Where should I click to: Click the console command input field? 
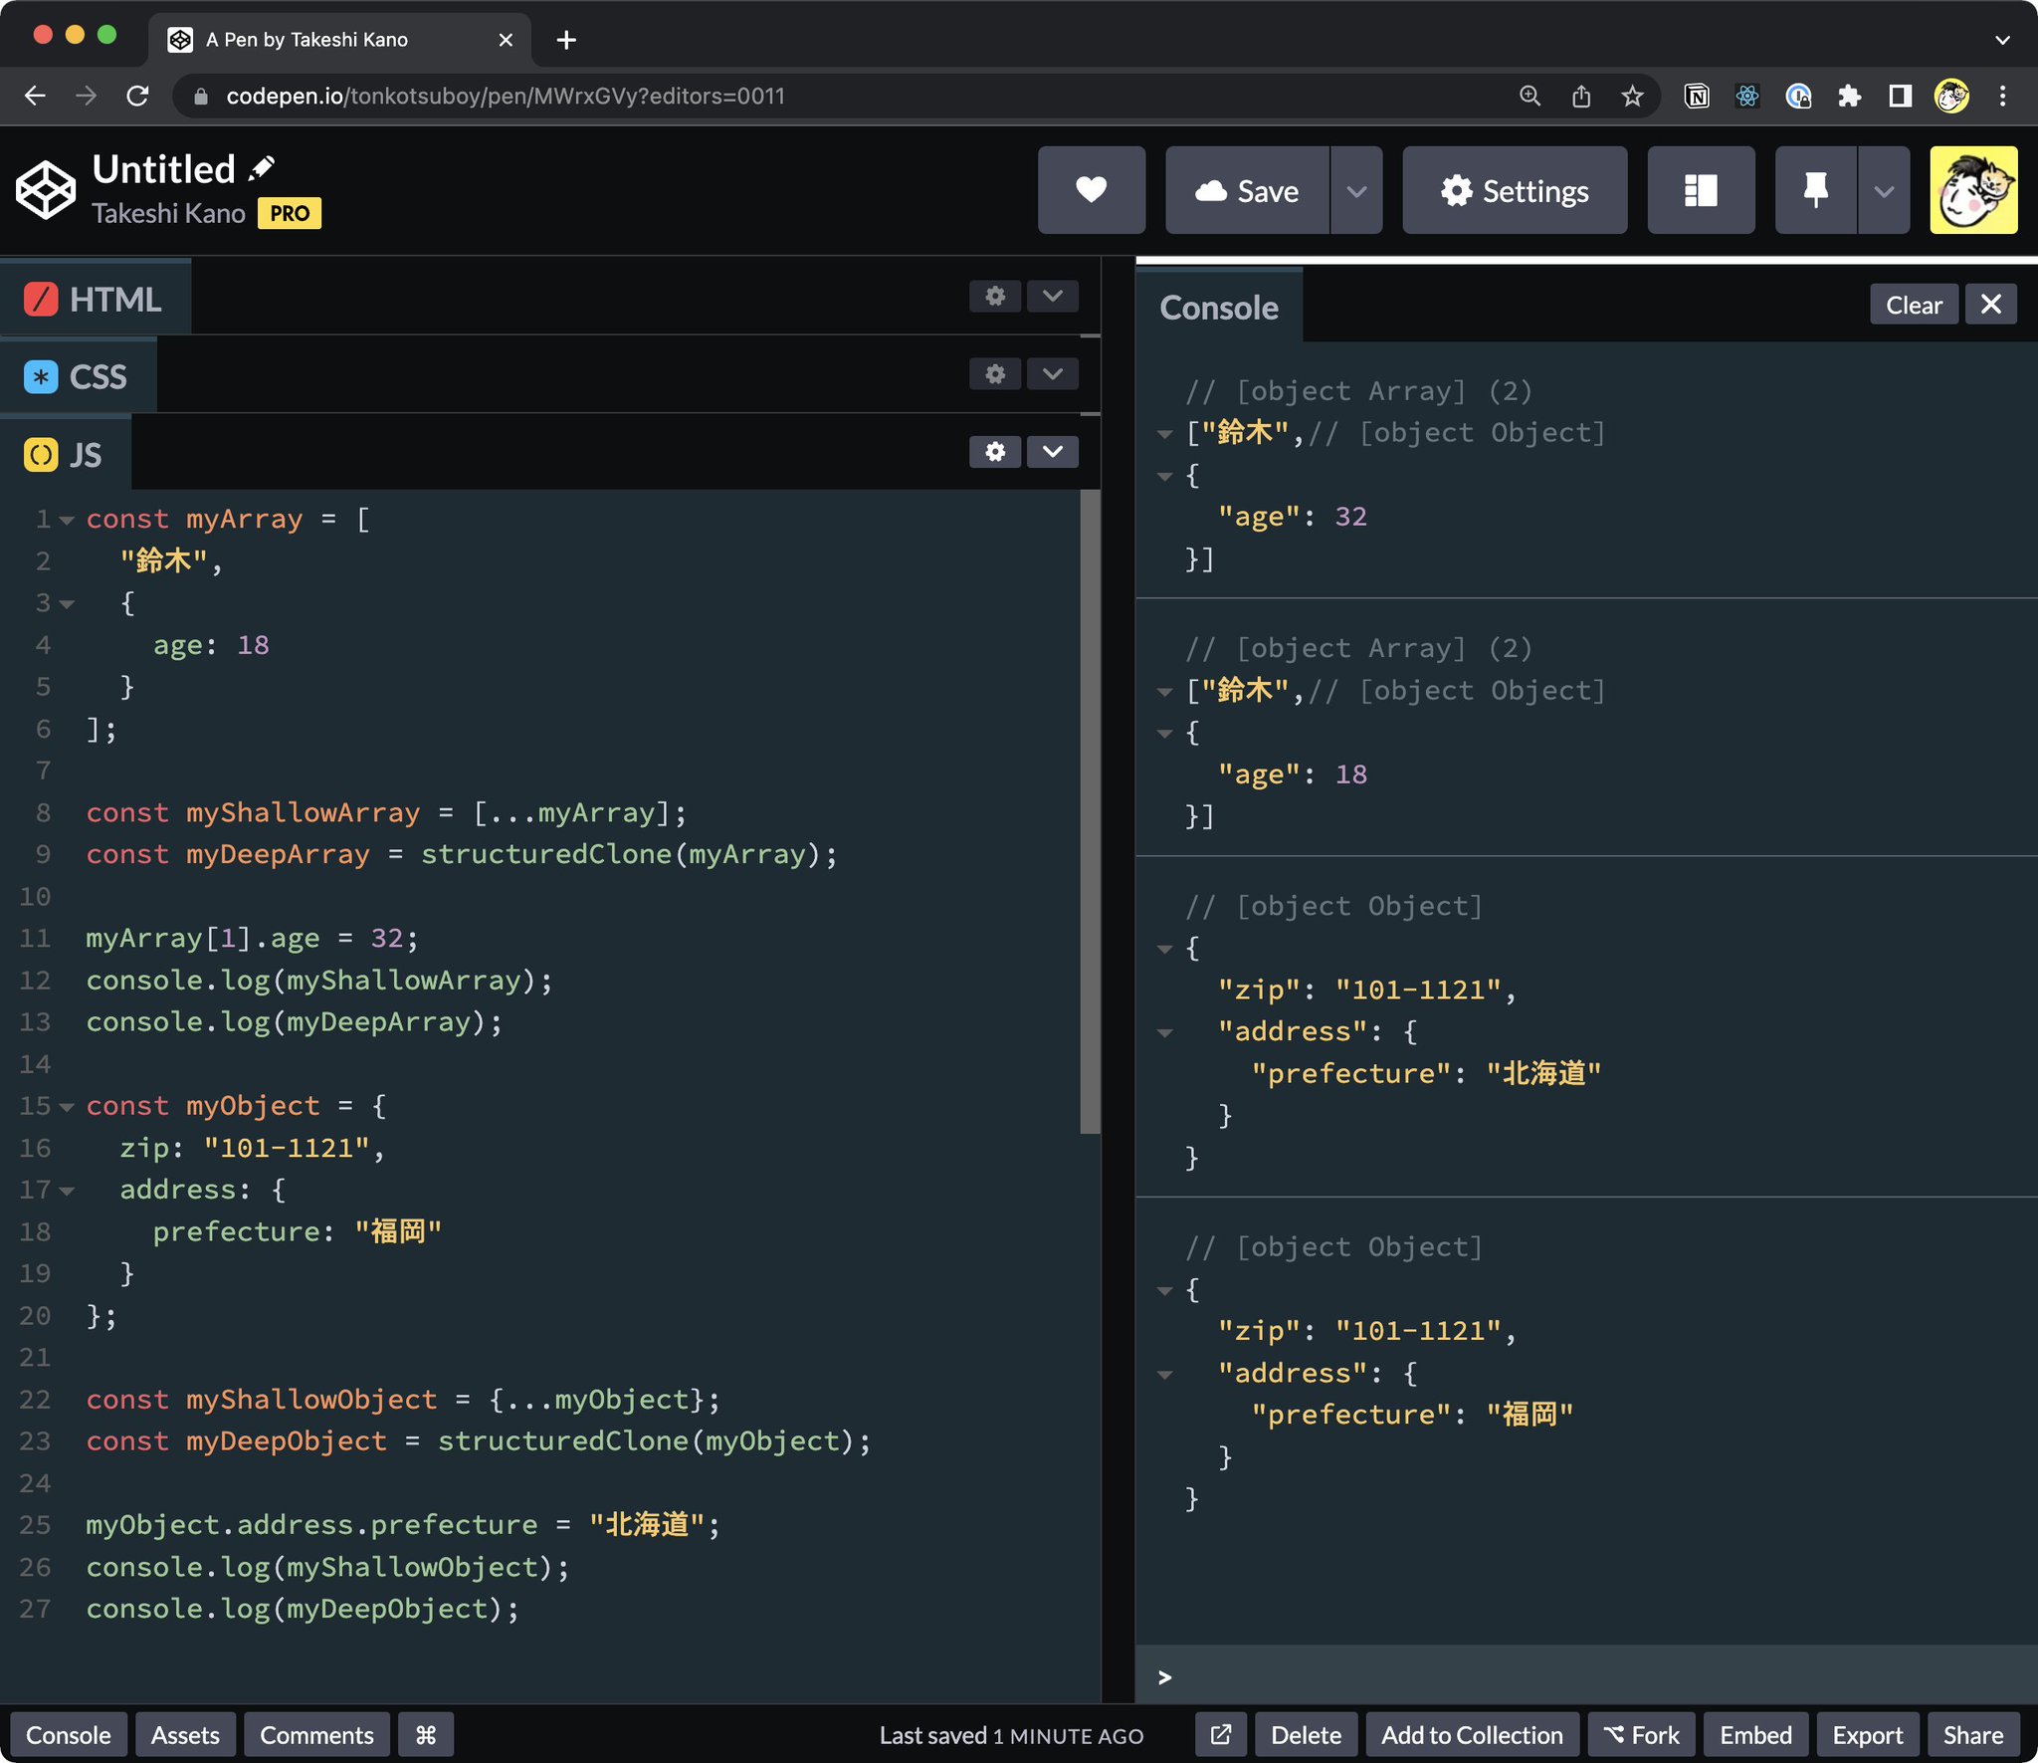[1592, 1677]
